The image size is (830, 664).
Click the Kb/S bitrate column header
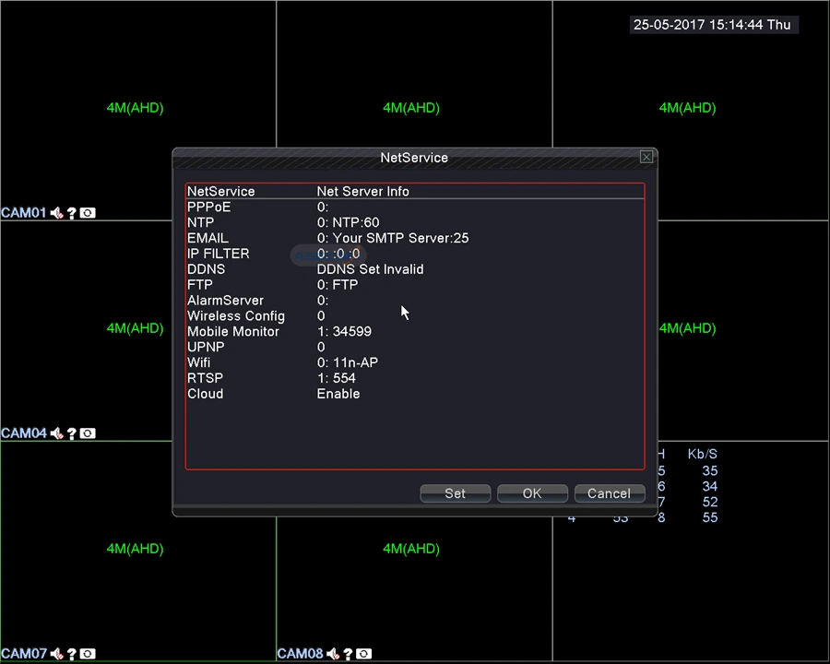[x=703, y=454]
